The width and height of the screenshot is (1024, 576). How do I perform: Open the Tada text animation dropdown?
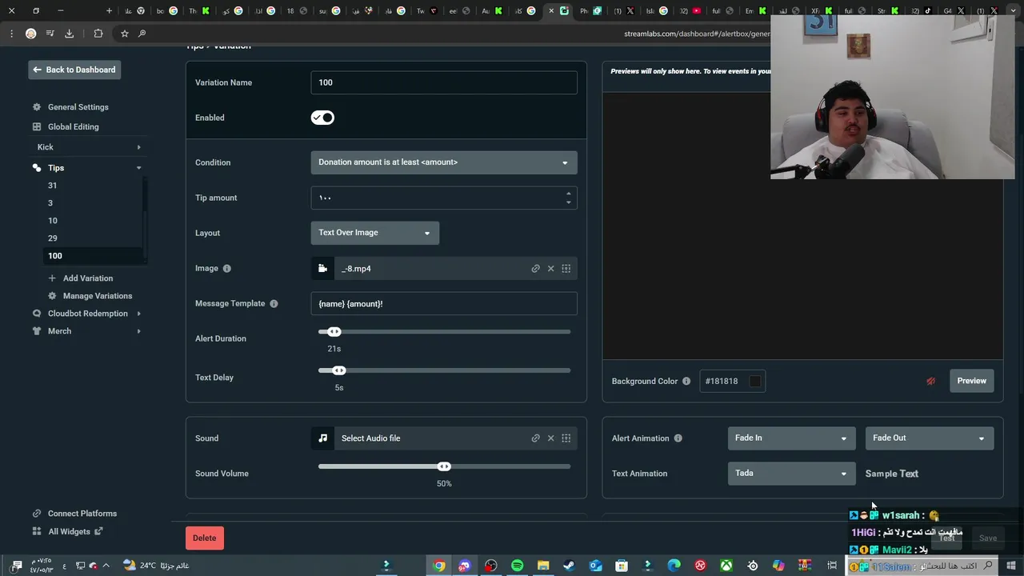pyautogui.click(x=790, y=473)
